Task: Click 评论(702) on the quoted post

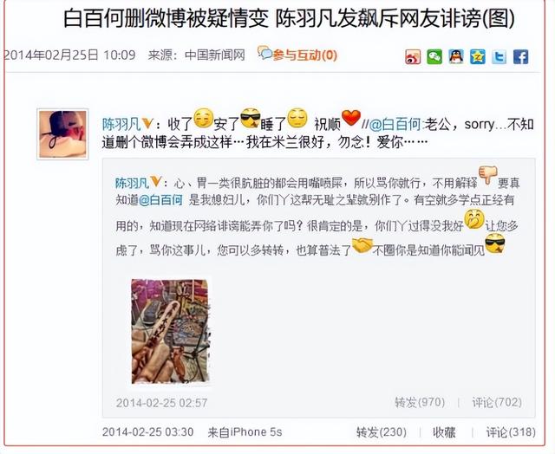Action: (497, 402)
